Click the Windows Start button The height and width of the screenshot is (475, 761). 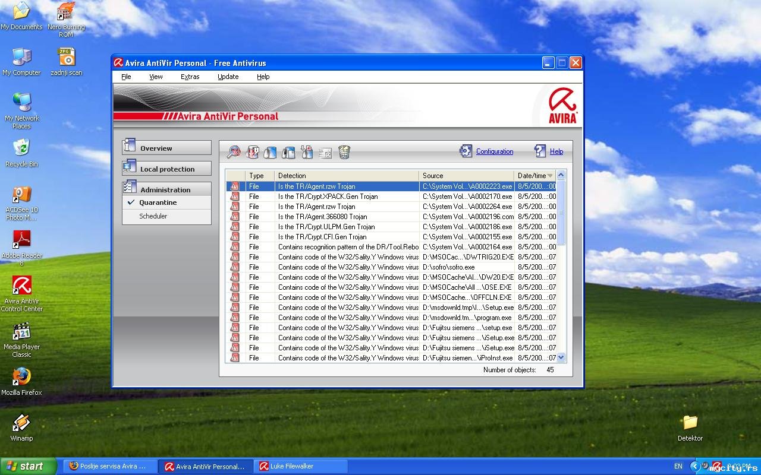click(x=28, y=466)
